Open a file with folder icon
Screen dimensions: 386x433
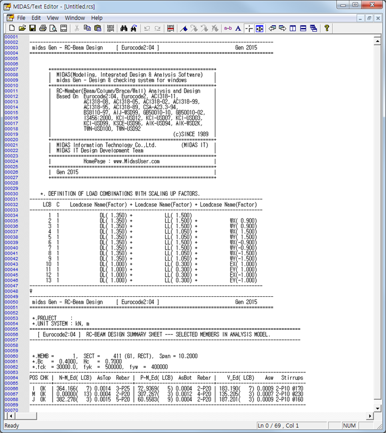coord(22,28)
